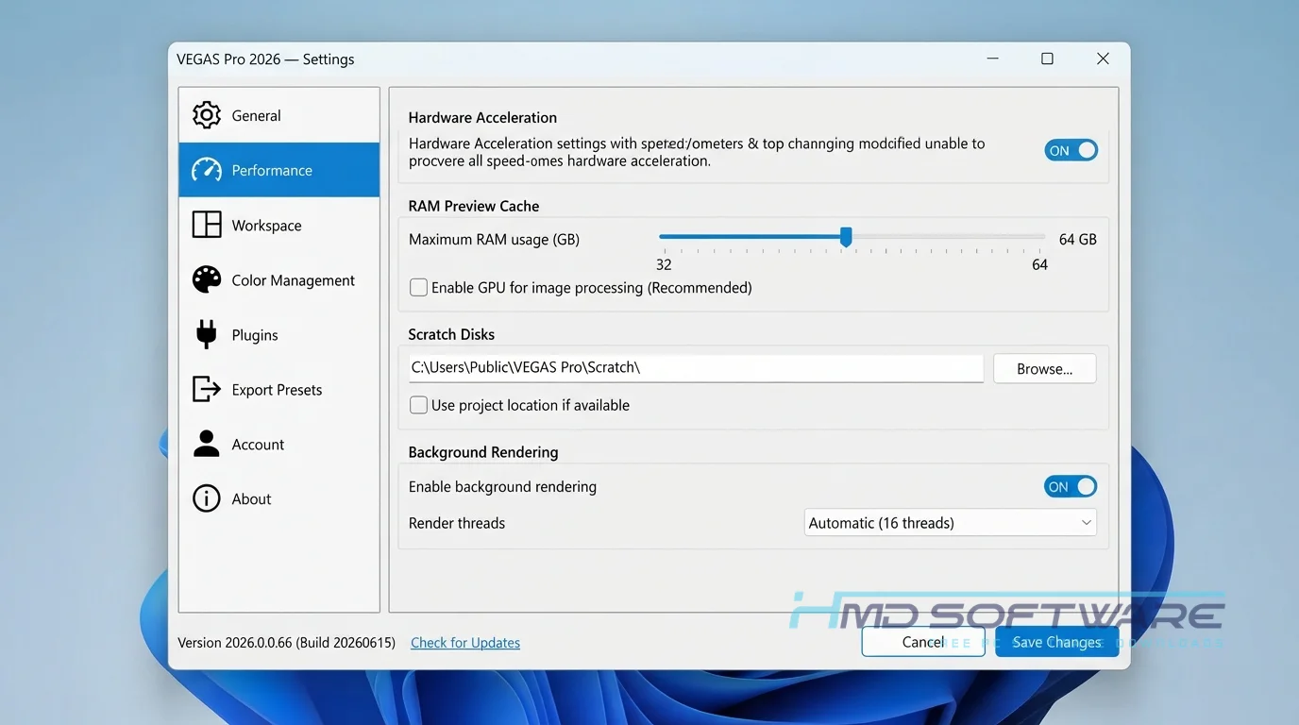The height and width of the screenshot is (725, 1299).
Task: Show the Account section label
Action: 258,445
